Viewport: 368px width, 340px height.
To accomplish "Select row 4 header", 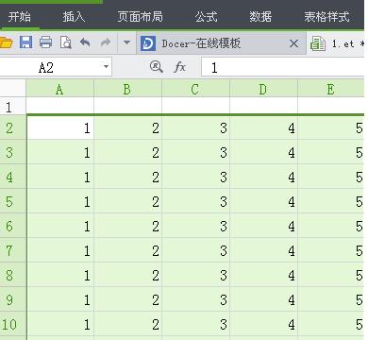I will click(x=12, y=177).
